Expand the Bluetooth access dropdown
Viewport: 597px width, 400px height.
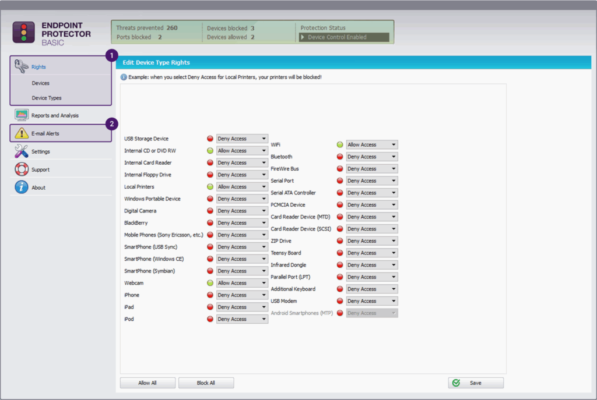pos(372,157)
